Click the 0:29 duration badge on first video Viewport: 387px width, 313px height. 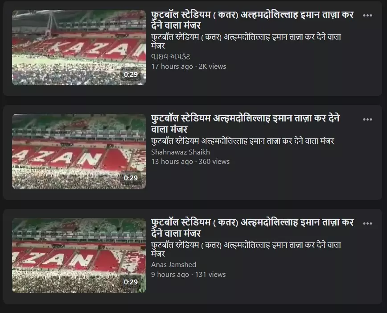tap(131, 75)
